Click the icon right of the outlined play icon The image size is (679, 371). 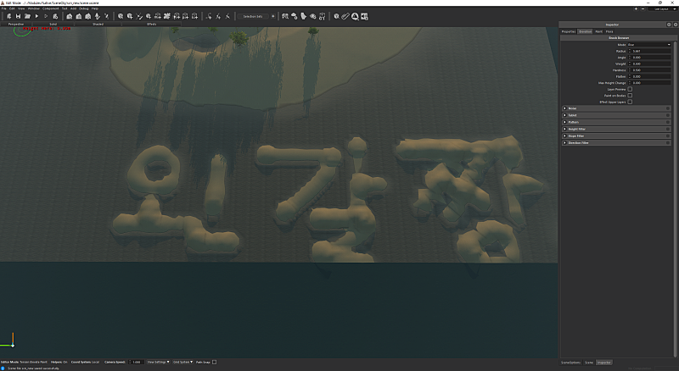pyautogui.click(x=55, y=16)
